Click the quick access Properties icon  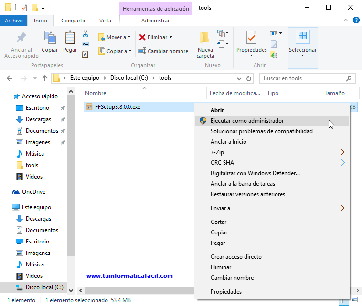click(x=23, y=8)
